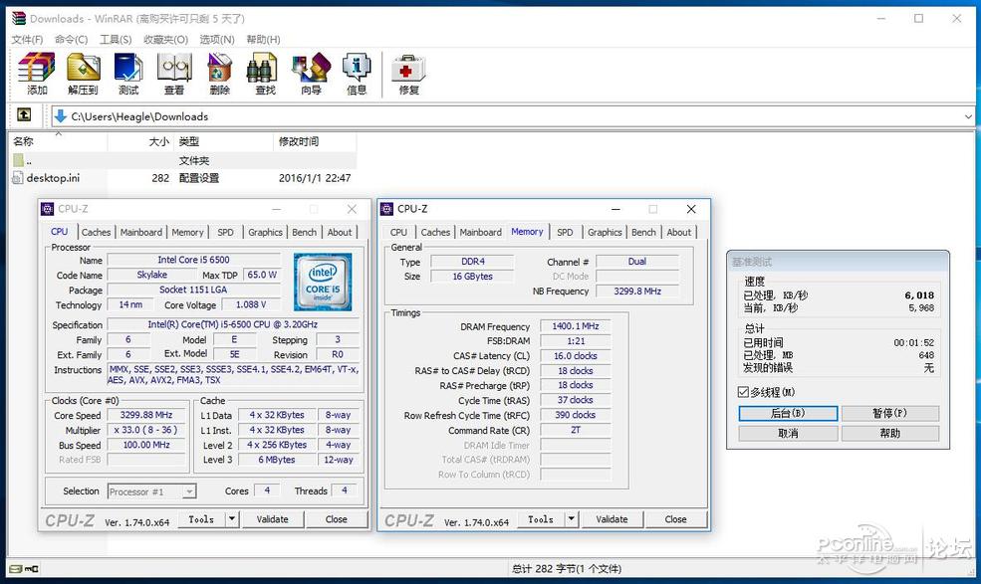Switch to Mainboard tab in CPU window

pos(140,232)
